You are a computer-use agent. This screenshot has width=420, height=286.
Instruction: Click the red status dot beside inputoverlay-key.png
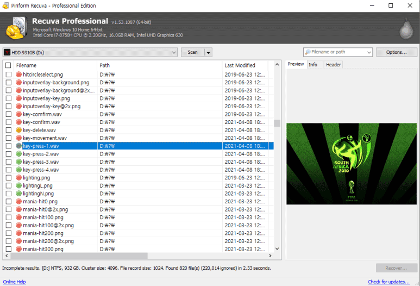click(19, 98)
